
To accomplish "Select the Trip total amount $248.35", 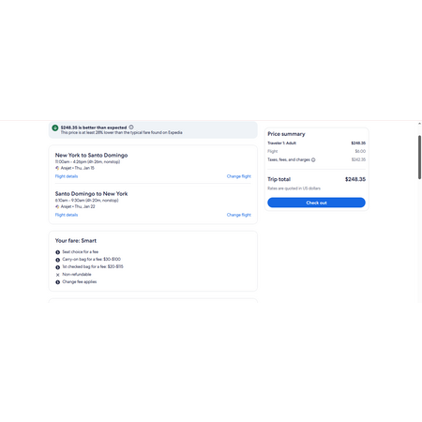I will point(355,179).
